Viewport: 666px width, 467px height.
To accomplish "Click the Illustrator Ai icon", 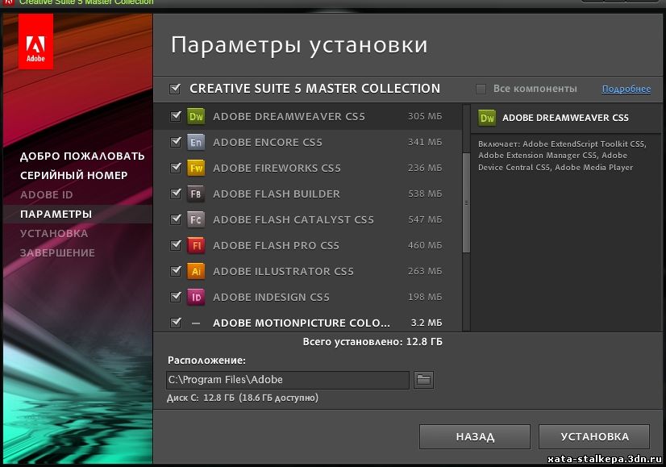I will coord(196,271).
